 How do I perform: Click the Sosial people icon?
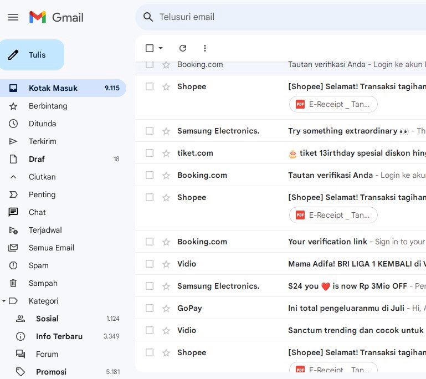pos(20,319)
